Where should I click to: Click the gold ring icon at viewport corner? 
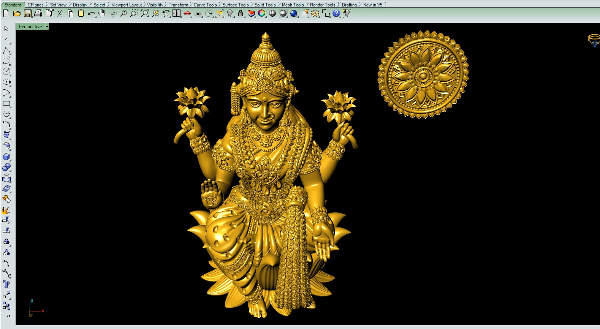(594, 40)
